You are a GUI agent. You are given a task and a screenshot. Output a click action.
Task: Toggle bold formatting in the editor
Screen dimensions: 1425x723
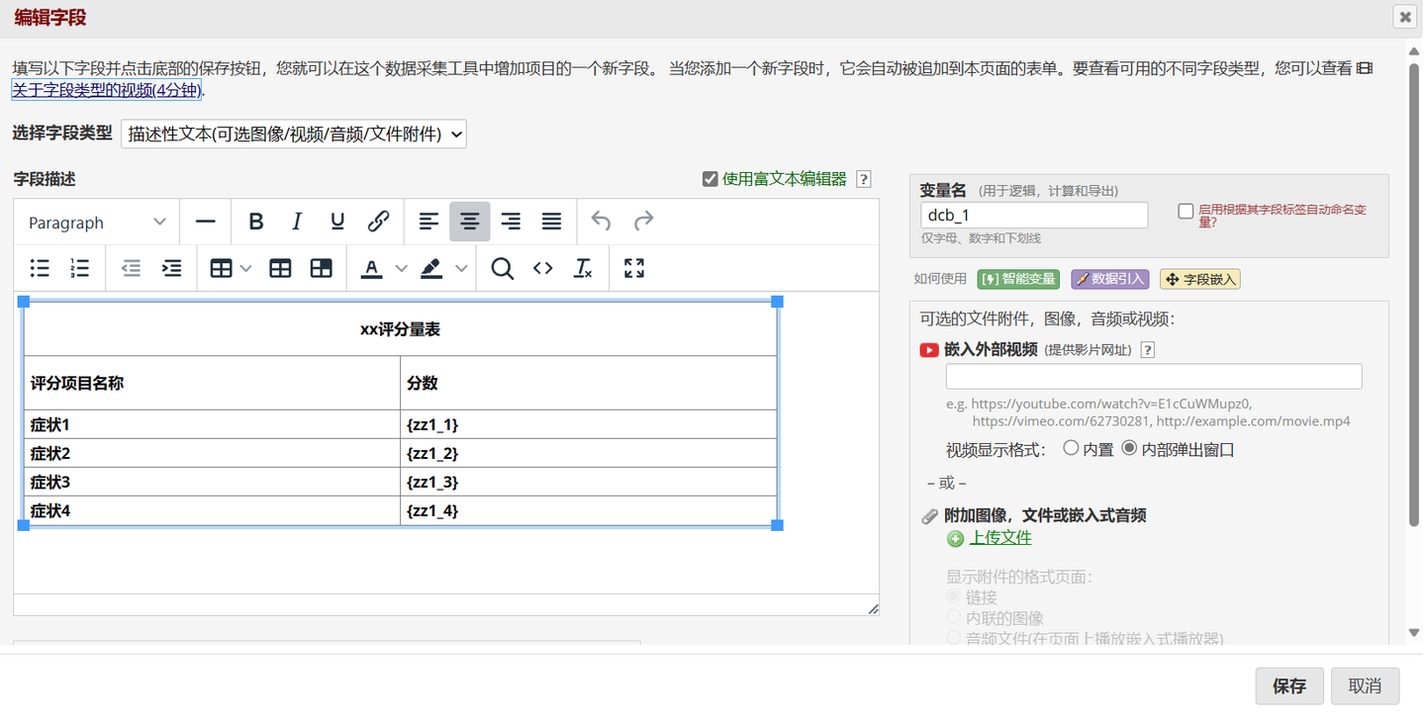pyautogui.click(x=255, y=222)
